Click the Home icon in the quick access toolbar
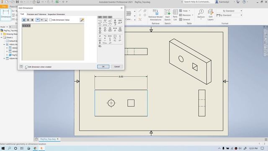Image resolution: width=268 pixels, height=151 pixels. [34, 2]
